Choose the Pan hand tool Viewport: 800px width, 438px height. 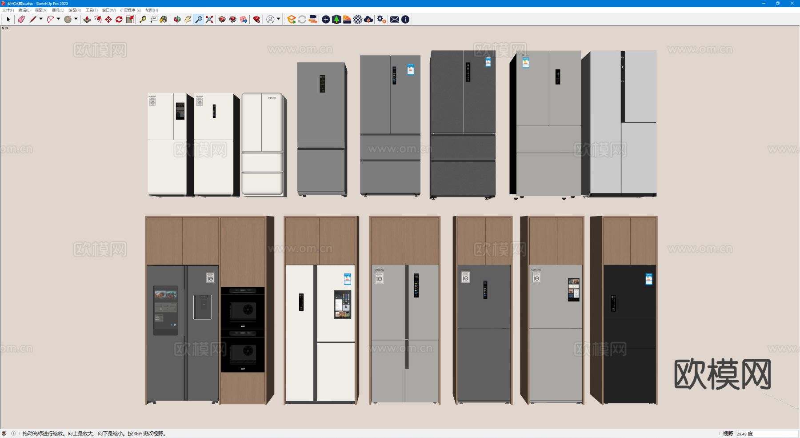(188, 19)
